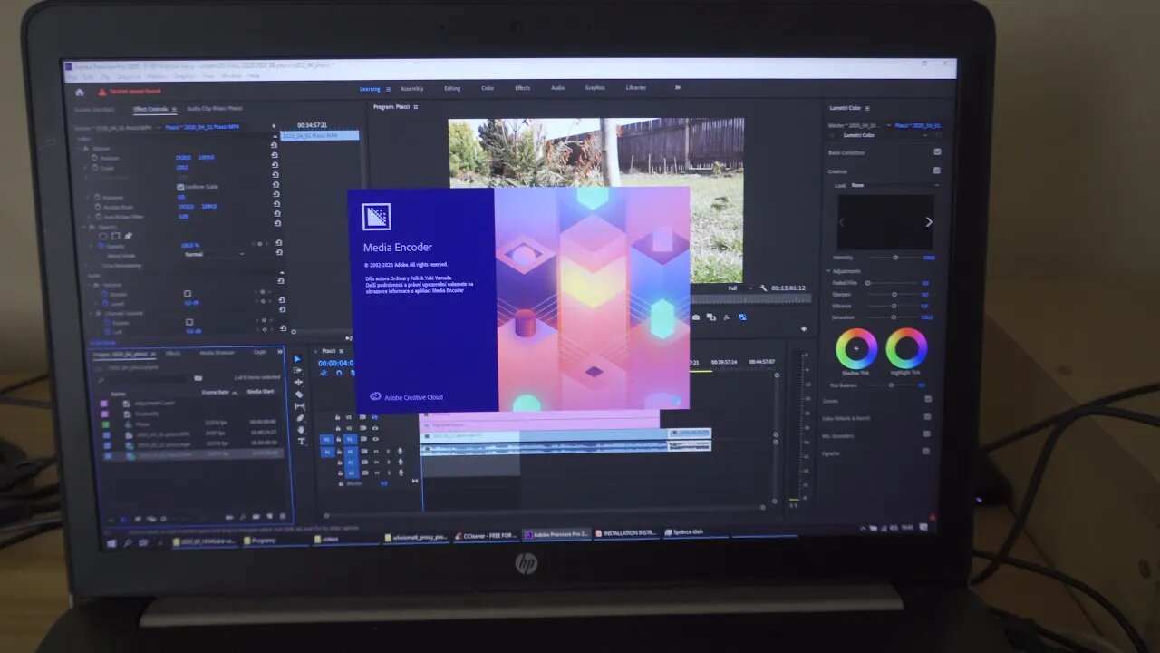Image resolution: width=1160 pixels, height=653 pixels.
Task: Click the Home icon in Premiere
Action: pyautogui.click(x=80, y=92)
